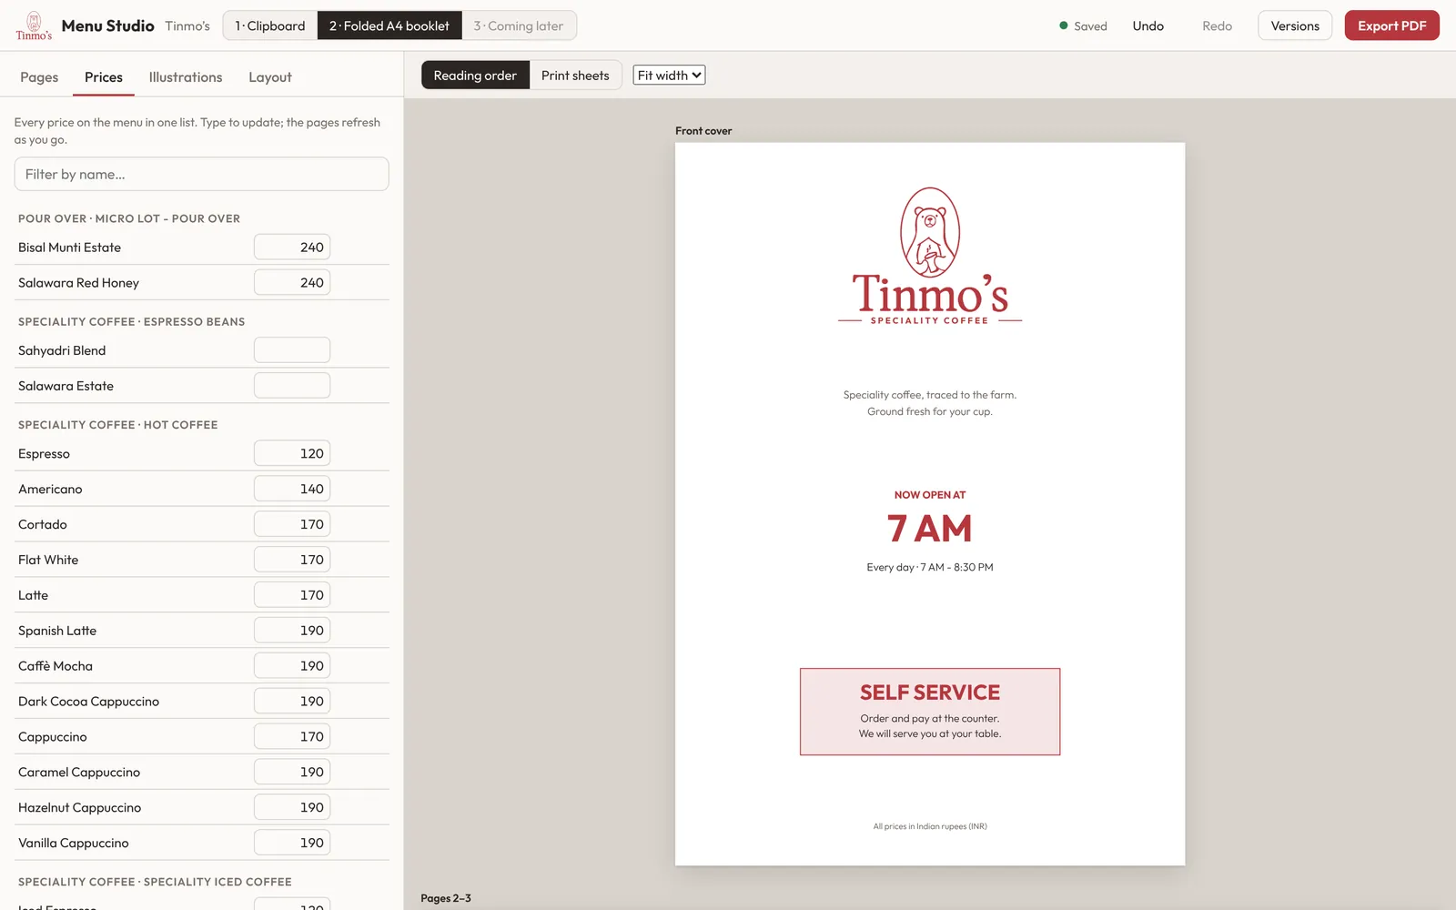The height and width of the screenshot is (910, 1456).
Task: Edit the Latte price field
Action: tap(292, 595)
